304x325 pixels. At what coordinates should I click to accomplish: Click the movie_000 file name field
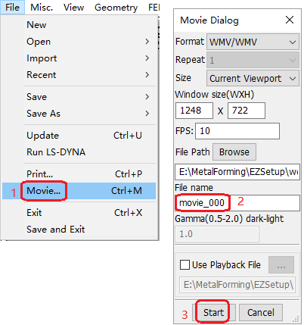tap(237, 203)
